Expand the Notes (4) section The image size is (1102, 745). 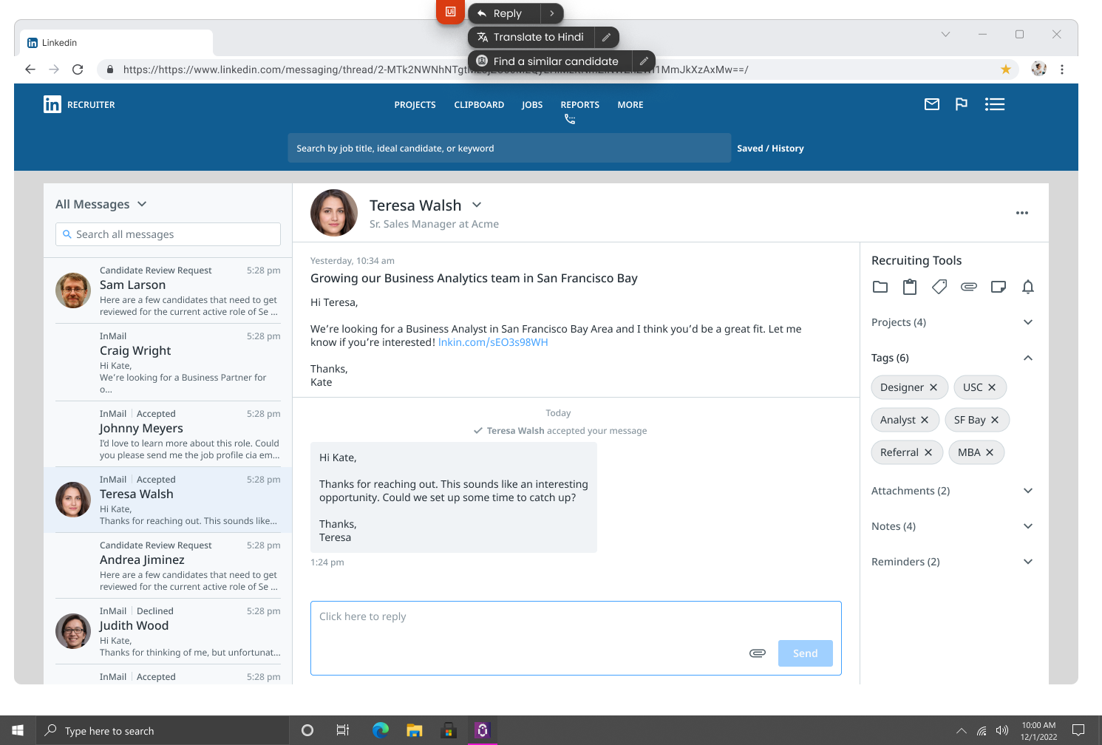tap(1028, 526)
